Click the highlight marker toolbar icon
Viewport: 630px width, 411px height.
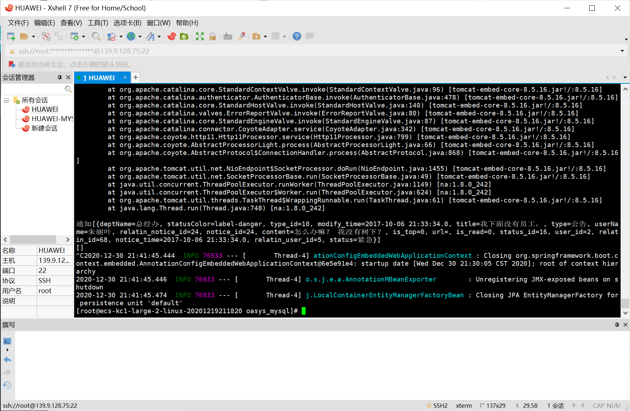[241, 36]
